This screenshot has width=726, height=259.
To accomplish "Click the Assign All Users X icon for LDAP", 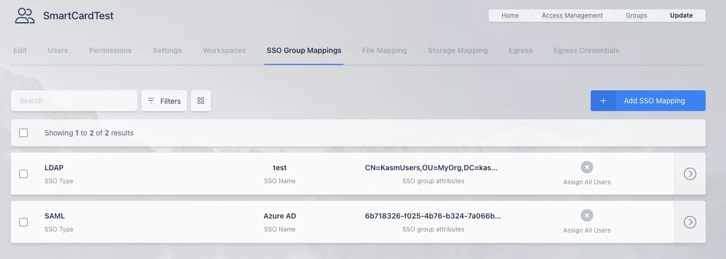I will (587, 167).
